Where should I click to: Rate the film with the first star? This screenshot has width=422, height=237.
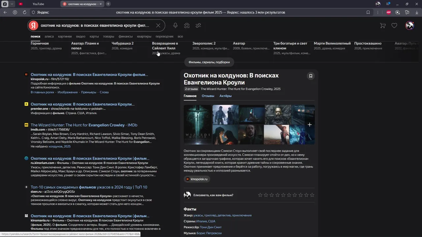[260, 195]
